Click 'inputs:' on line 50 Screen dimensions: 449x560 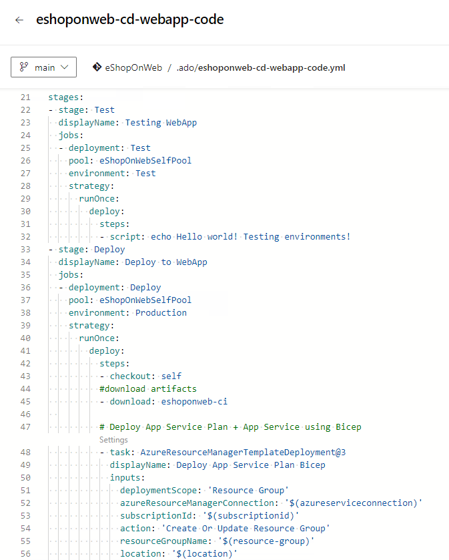(127, 477)
